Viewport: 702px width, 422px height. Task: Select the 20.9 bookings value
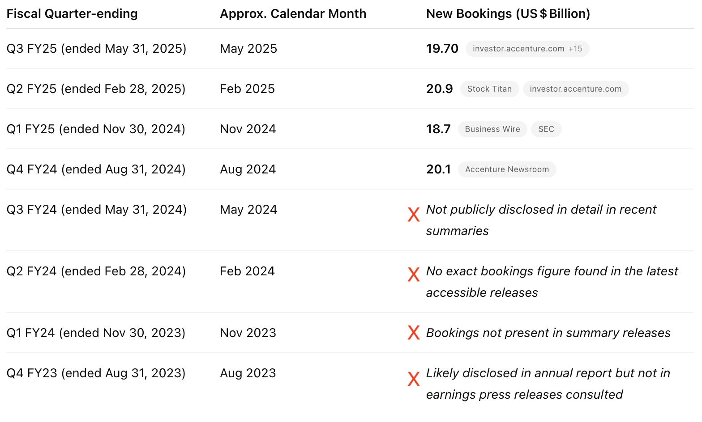[x=439, y=89]
